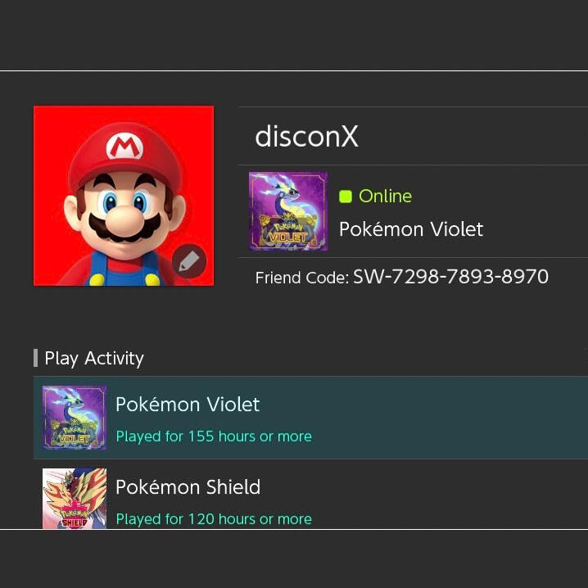Click the Play Activity section heading
The width and height of the screenshot is (588, 588).
tap(94, 358)
